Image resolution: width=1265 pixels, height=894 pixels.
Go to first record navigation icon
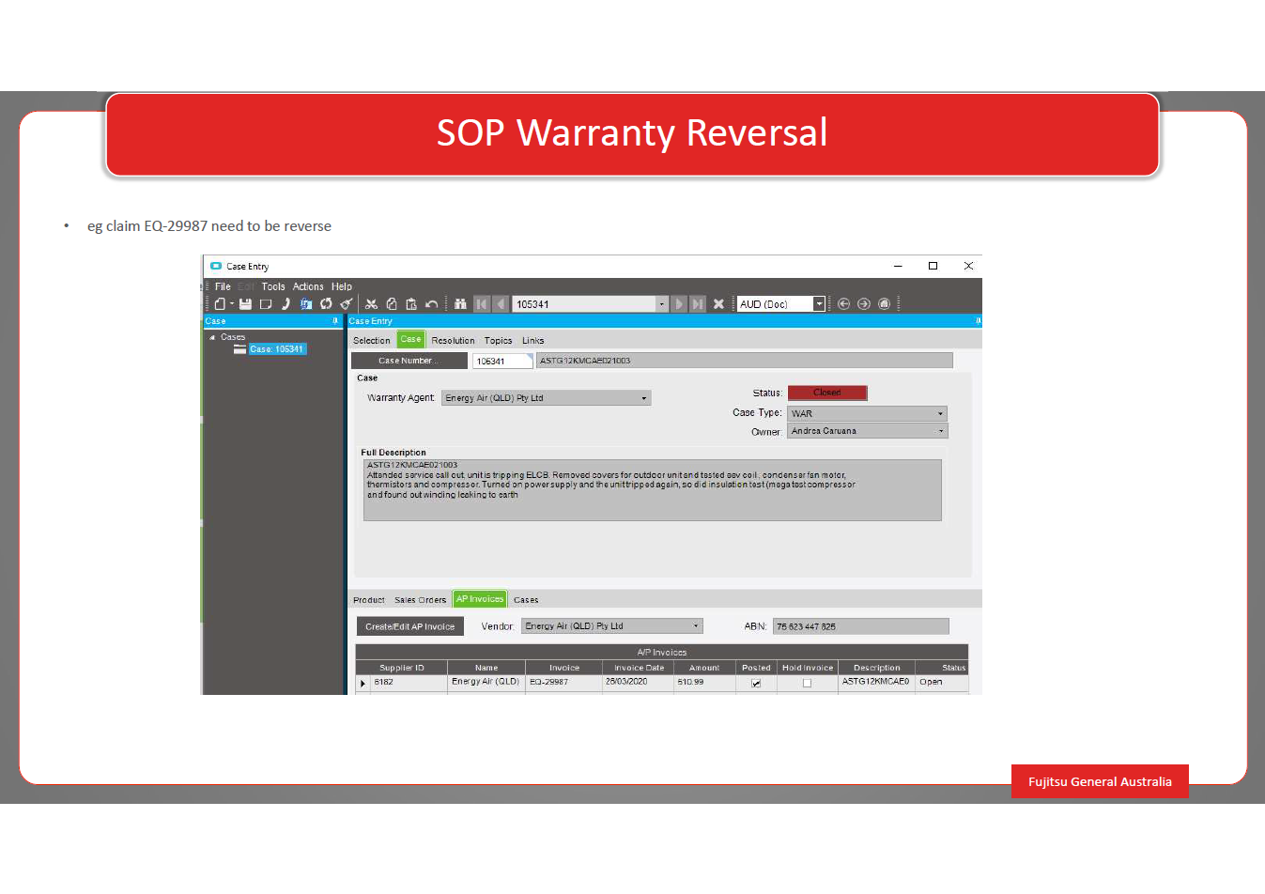tap(482, 303)
